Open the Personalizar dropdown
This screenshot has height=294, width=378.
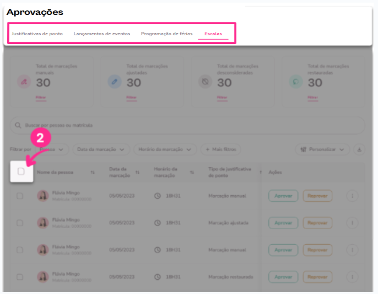click(x=322, y=149)
